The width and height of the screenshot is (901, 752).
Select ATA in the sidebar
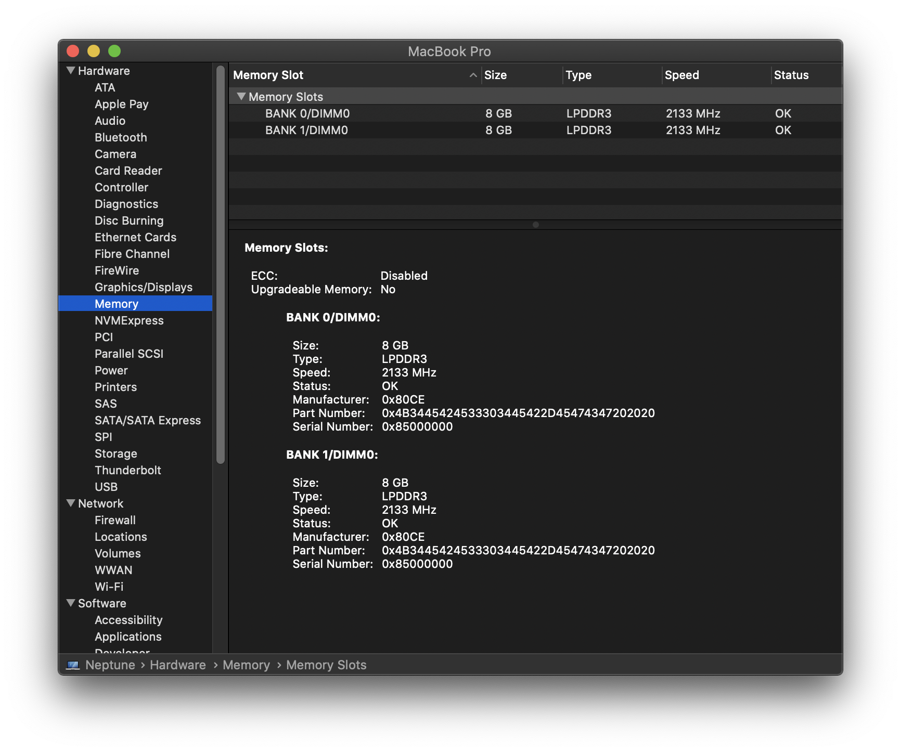(105, 87)
